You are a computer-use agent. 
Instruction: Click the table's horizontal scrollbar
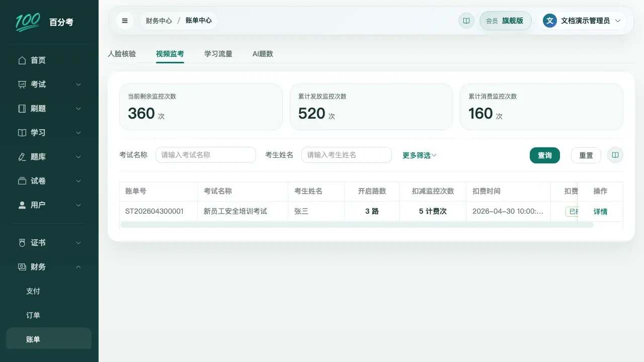pyautogui.click(x=357, y=225)
